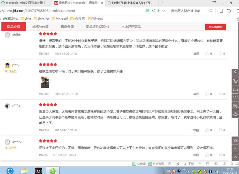Click the user account icon in the sidebar
The width and height of the screenshot is (239, 174).
click(236, 72)
